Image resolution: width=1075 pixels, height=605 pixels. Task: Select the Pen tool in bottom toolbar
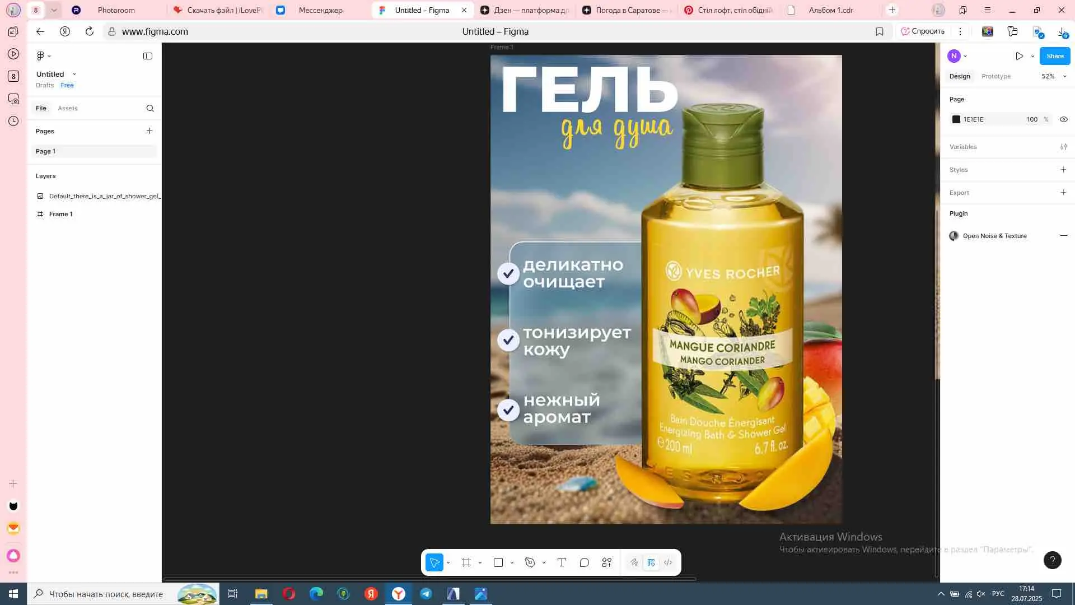pos(530,562)
